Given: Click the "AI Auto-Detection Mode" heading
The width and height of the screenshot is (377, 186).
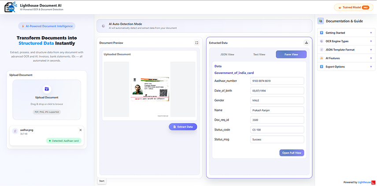Looking at the screenshot, I should point(125,24).
